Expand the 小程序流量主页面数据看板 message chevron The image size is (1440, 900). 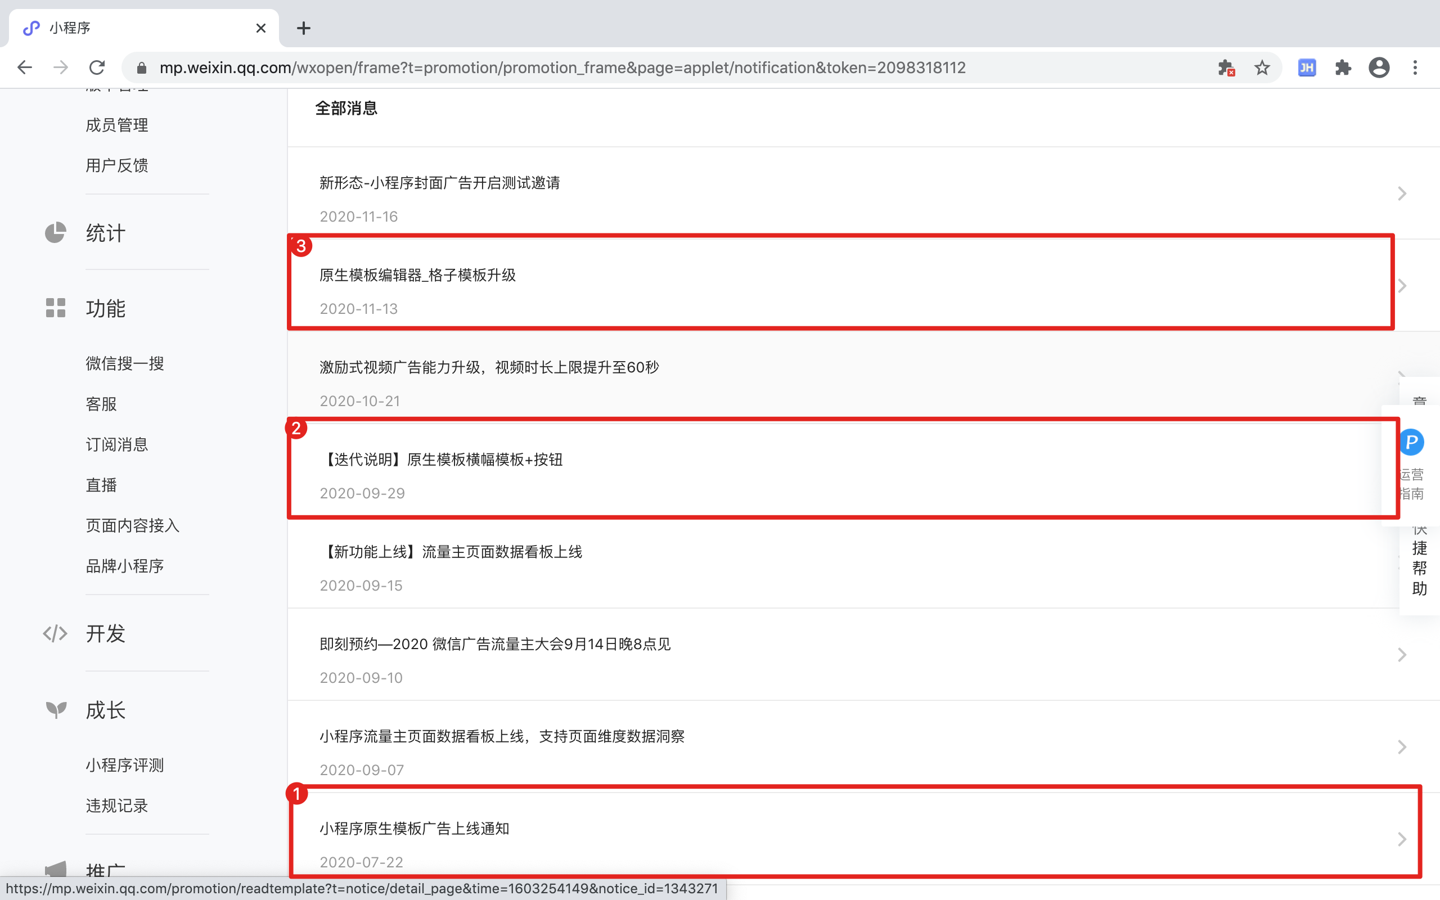point(1401,747)
